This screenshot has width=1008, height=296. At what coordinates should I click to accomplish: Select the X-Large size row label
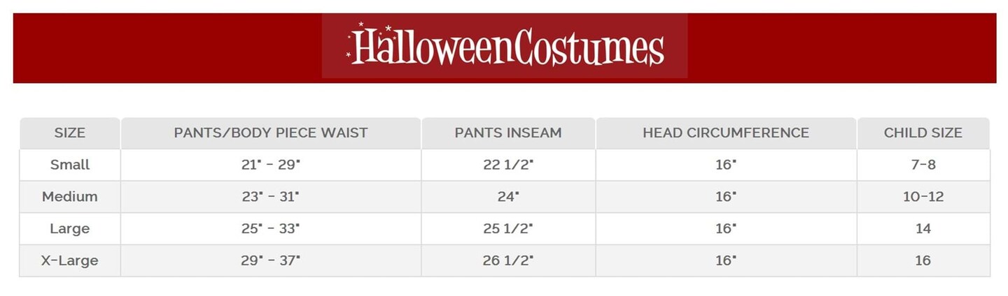point(70,260)
